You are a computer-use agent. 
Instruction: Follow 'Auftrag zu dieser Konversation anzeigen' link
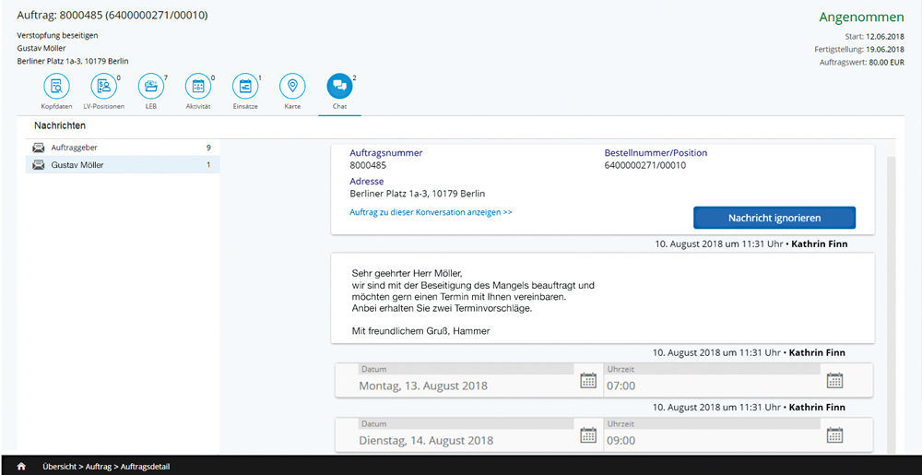pos(431,212)
